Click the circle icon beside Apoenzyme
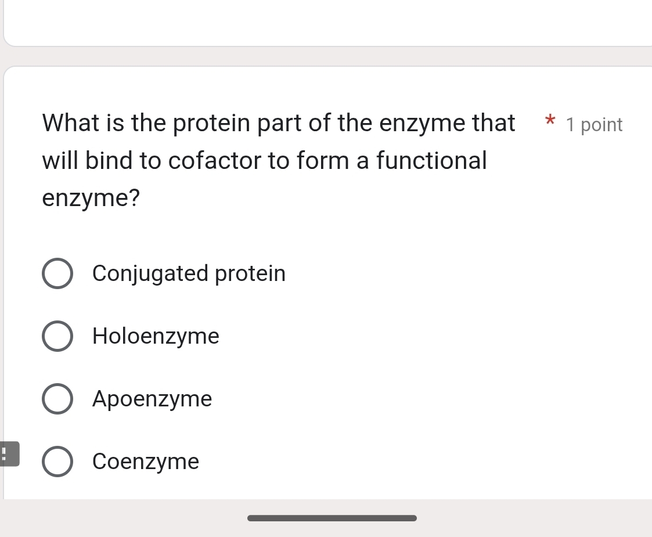 pos(57,398)
